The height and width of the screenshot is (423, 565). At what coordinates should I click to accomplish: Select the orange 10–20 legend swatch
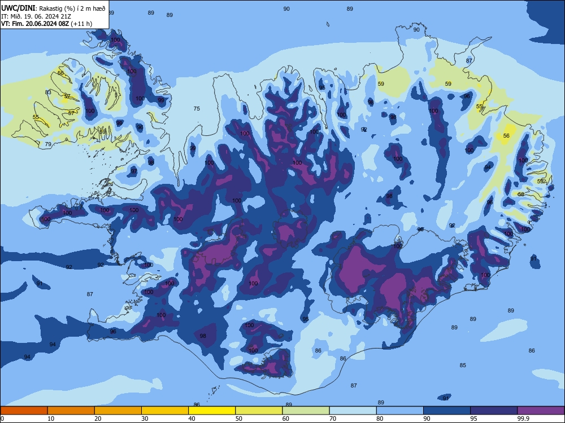tap(71, 411)
